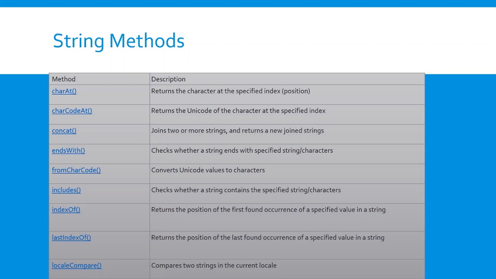Click the String Methods slide title

(119, 41)
